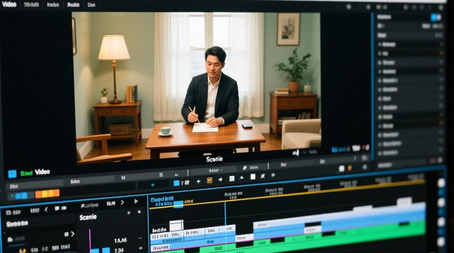Viewport: 454px width, 253px height.
Task: Select the orange-outlined square tool icon
Action: 209,180
